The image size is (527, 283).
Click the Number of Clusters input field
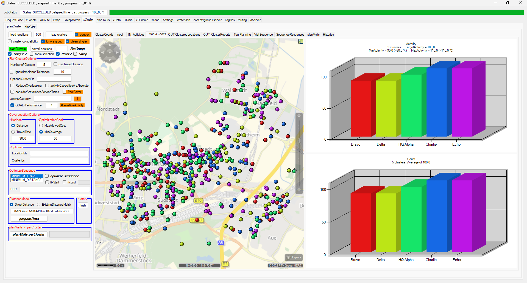tap(44, 65)
